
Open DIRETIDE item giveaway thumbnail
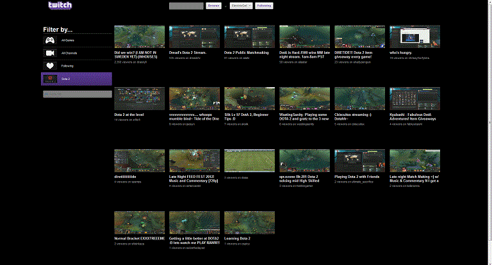[x=359, y=36]
